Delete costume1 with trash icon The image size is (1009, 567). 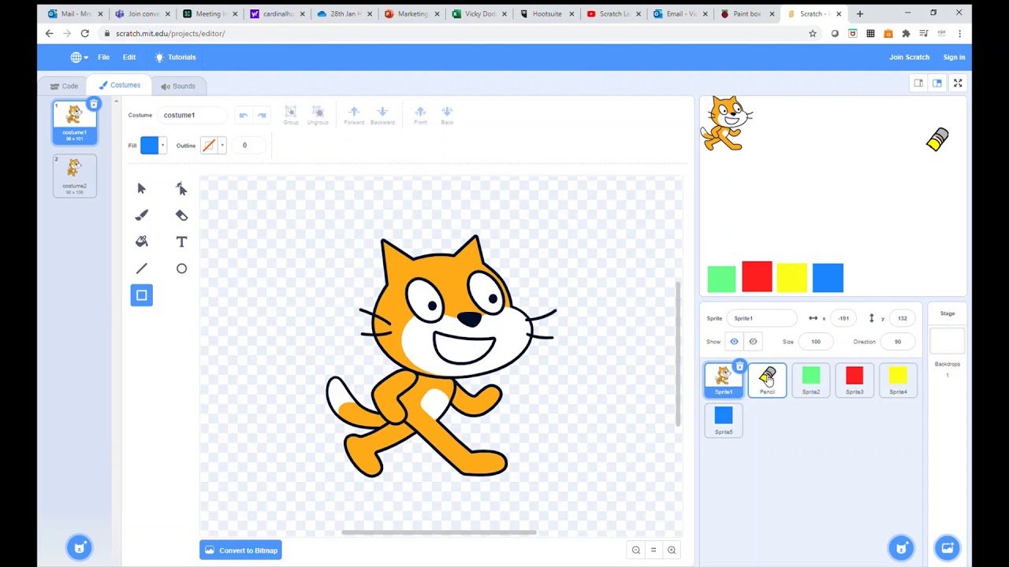pos(94,104)
